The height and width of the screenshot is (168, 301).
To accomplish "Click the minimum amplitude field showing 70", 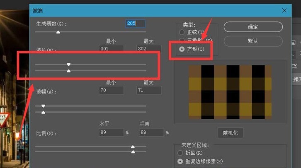I will click(x=111, y=90).
